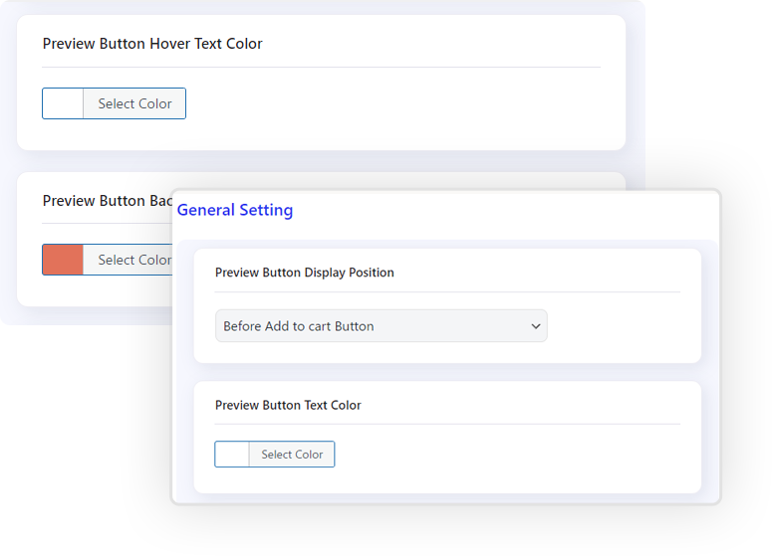Open the Before Add to cart Button dropdown
This screenshot has height=556, width=772.
pyautogui.click(x=382, y=326)
